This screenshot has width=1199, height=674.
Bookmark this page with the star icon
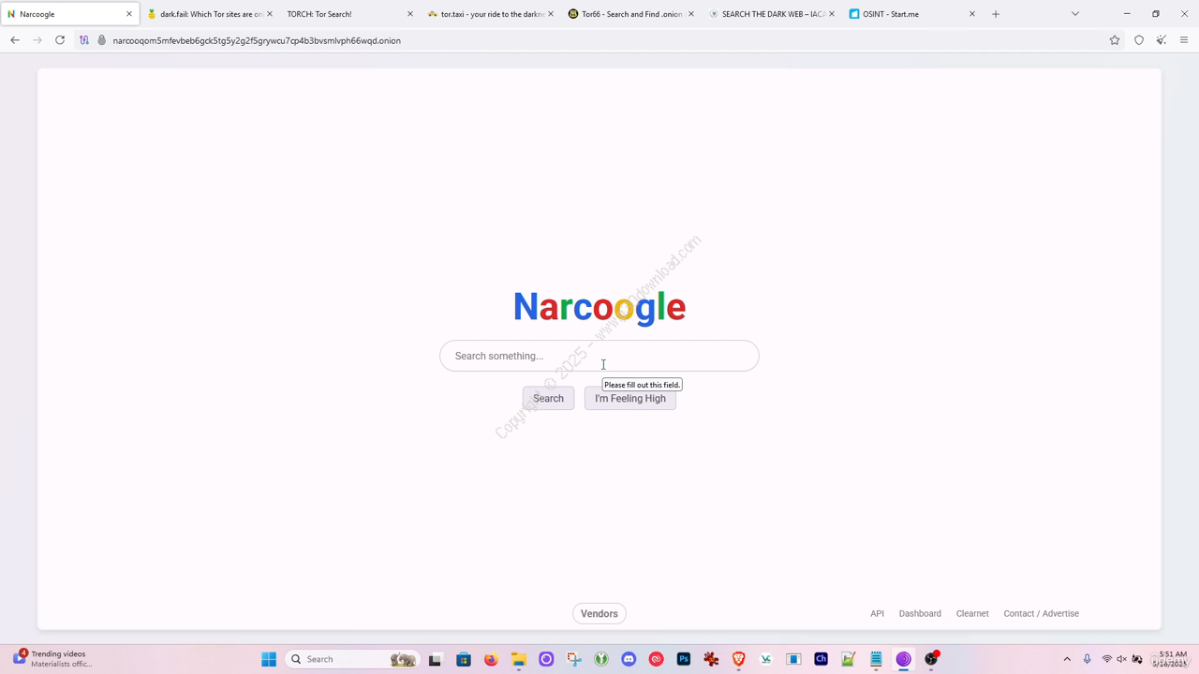(1115, 40)
